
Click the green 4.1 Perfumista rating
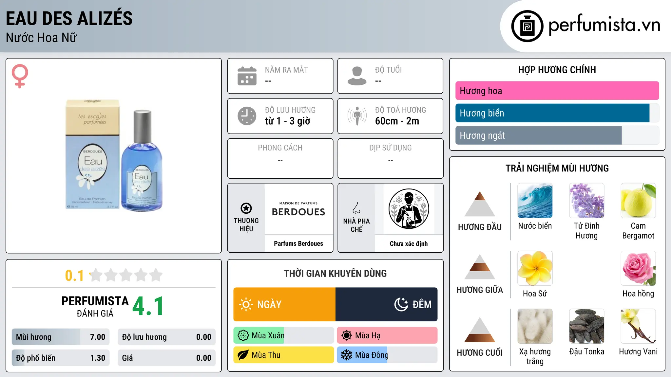[148, 306]
